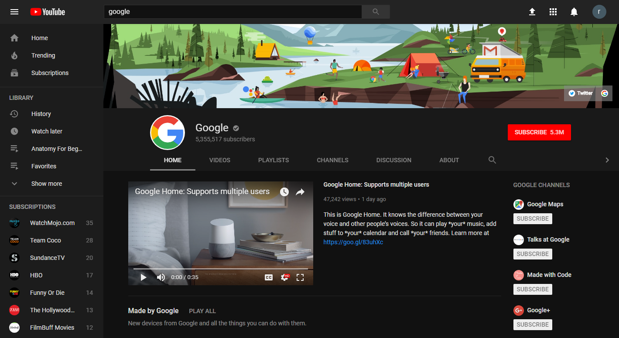619x338 pixels.
Task: Switch to the PLAYLISTS tab
Action: click(x=274, y=160)
